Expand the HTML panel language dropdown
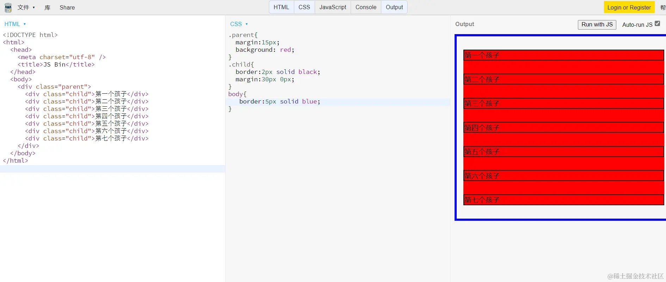The width and height of the screenshot is (666, 282). tap(15, 24)
